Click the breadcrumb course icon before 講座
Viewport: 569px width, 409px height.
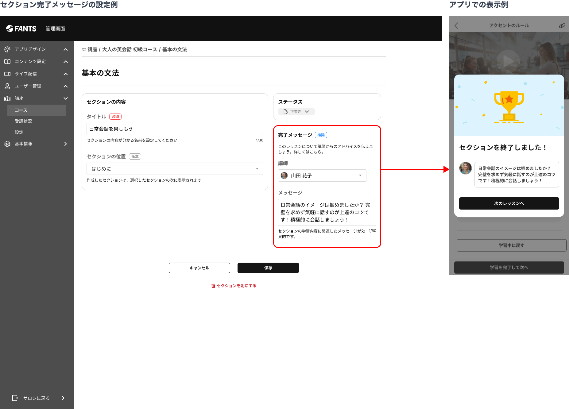84,49
